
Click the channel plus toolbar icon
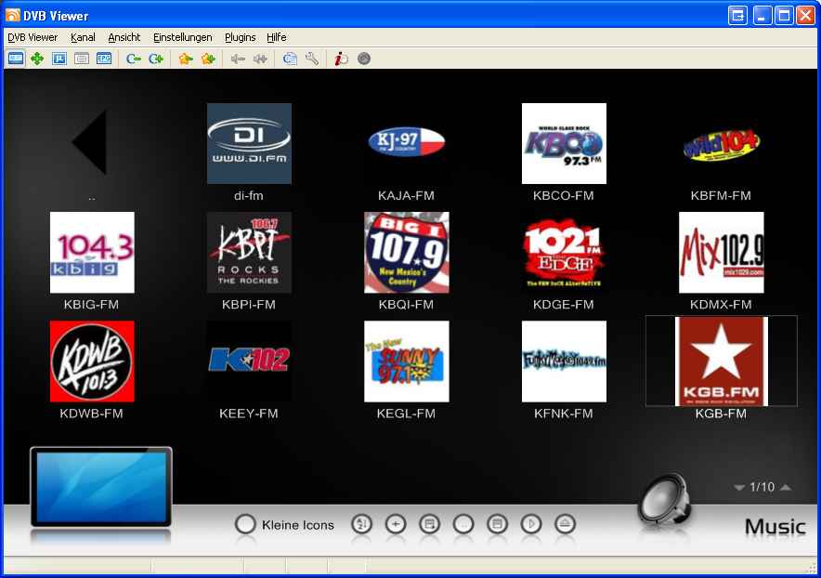click(155, 59)
